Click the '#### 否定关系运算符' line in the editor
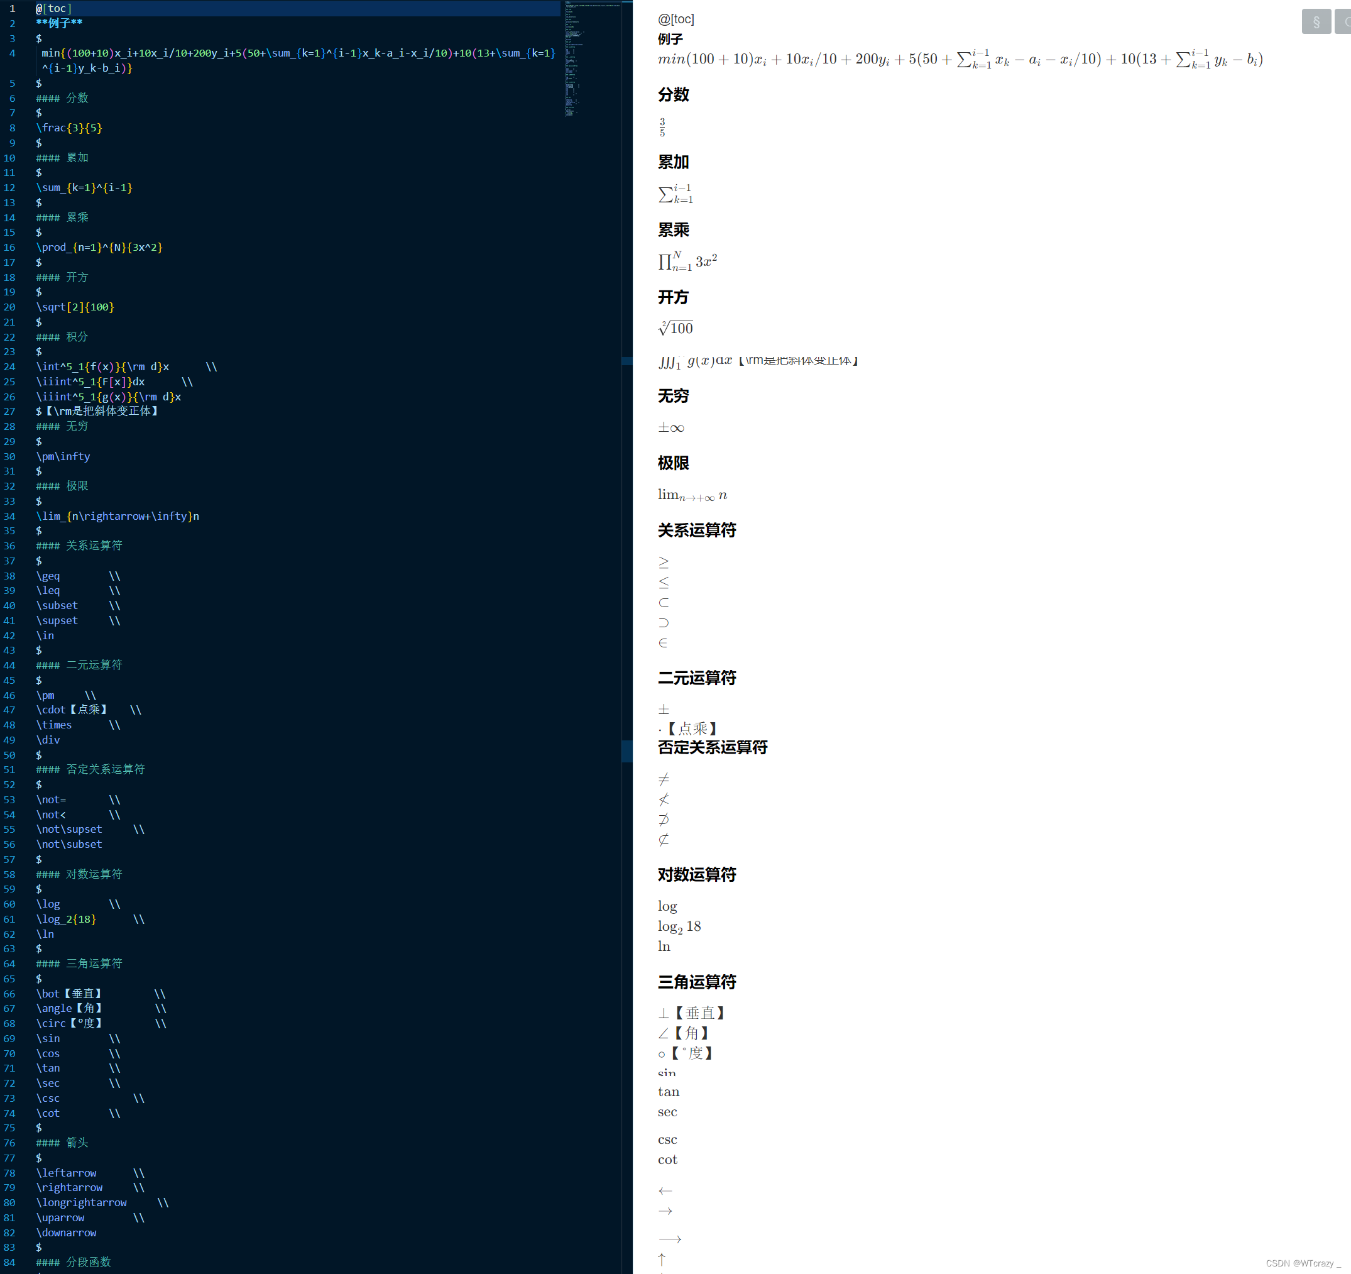 (90, 769)
